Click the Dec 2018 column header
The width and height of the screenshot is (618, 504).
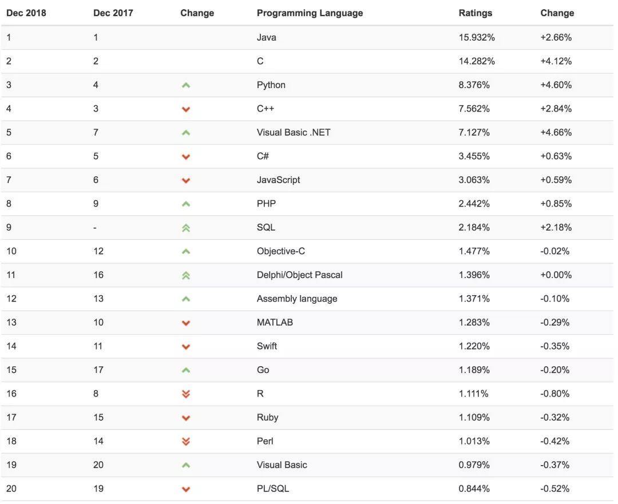26,13
